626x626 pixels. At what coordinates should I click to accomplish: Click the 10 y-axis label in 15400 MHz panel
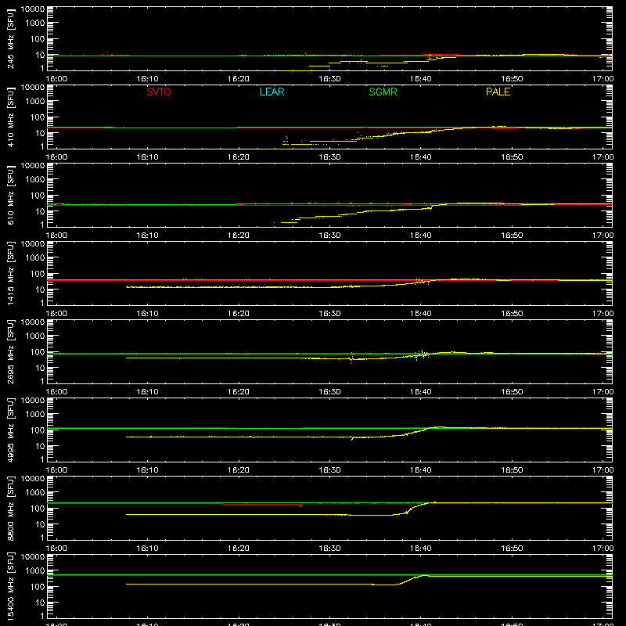pos(40,603)
